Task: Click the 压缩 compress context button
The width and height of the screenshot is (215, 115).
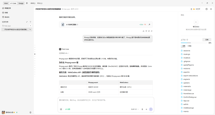Action: (207, 40)
